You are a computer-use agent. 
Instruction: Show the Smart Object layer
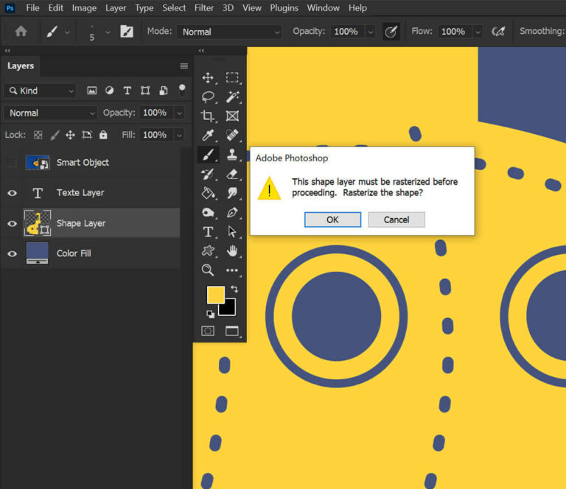12,163
